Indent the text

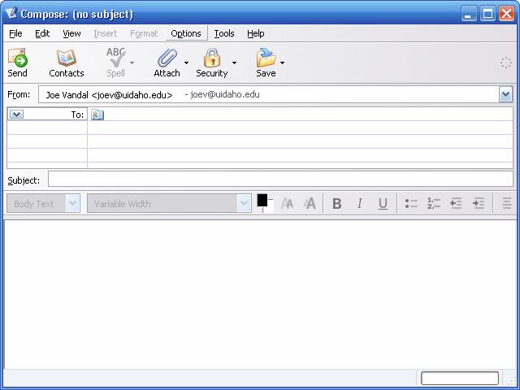pyautogui.click(x=479, y=203)
